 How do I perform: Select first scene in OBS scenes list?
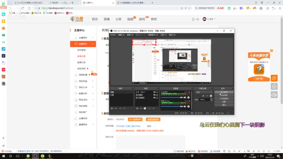click(x=121, y=92)
